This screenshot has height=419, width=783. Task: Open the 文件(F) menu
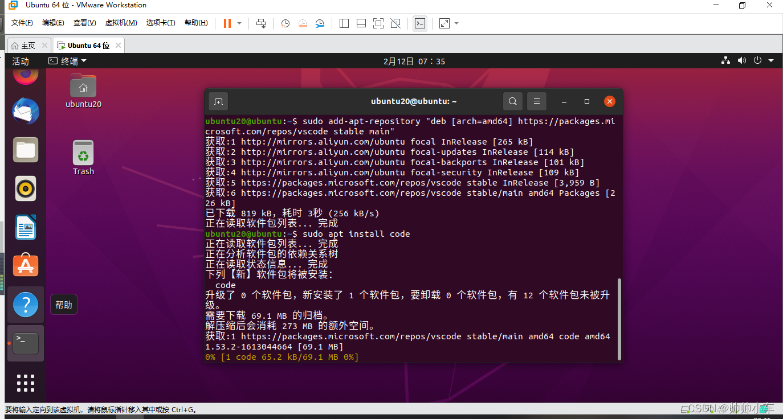22,23
